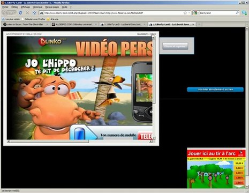The height and width of the screenshot is (193, 249).
Task: Open the Débuter avec Firefox bookmark
Action: point(33,19)
